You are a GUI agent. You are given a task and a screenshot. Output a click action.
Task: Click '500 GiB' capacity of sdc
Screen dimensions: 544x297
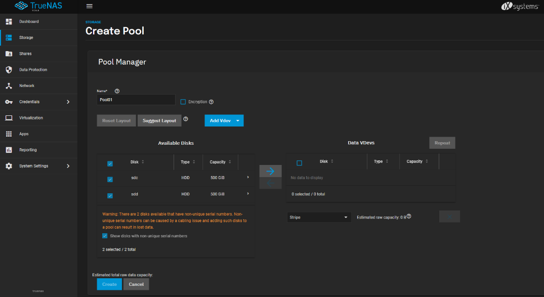click(218, 178)
